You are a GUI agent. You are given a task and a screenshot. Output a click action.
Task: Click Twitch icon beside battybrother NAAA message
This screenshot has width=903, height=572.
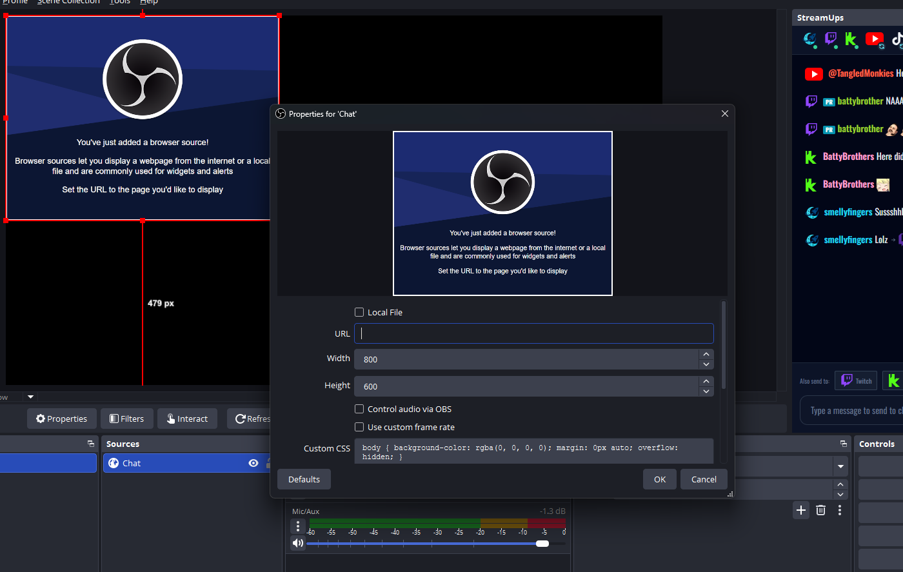pos(811,101)
